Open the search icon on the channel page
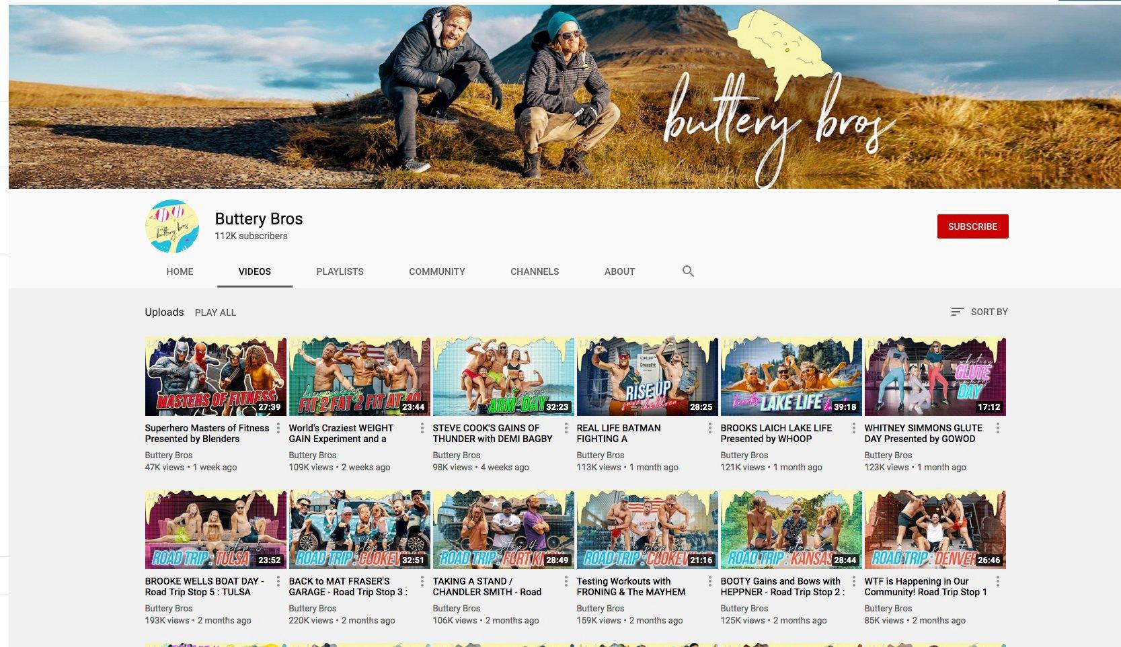This screenshot has width=1121, height=647. [x=688, y=271]
